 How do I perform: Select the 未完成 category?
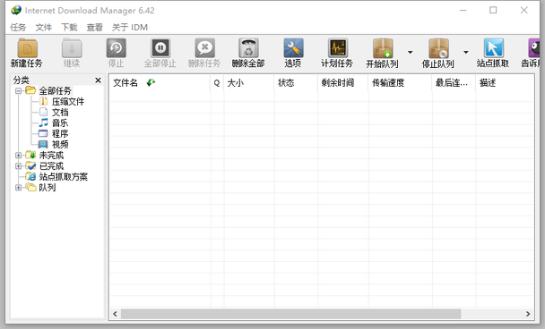point(51,156)
